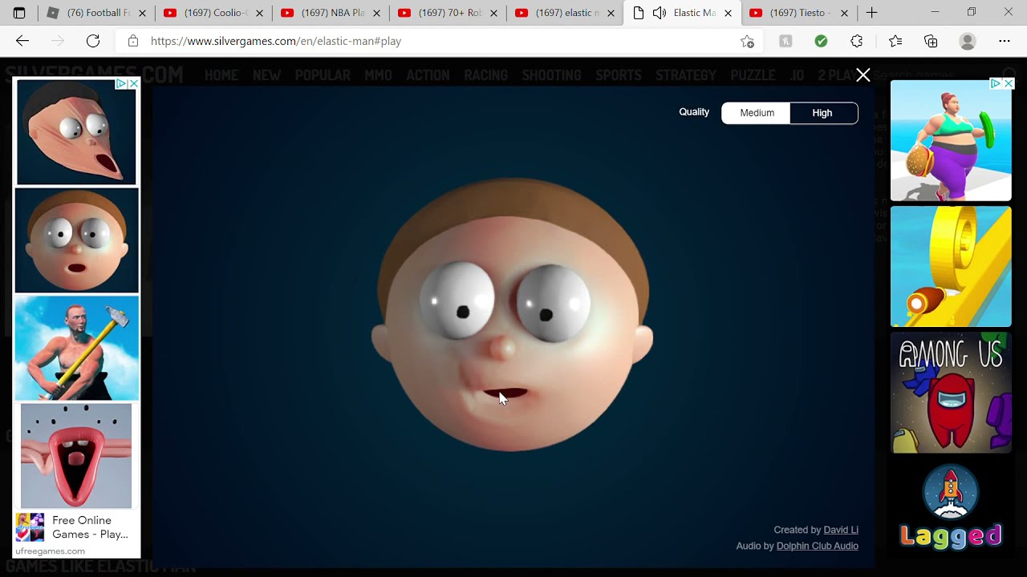Viewport: 1027px width, 577px height.
Task: Open the David Li creator link
Action: coord(841,530)
